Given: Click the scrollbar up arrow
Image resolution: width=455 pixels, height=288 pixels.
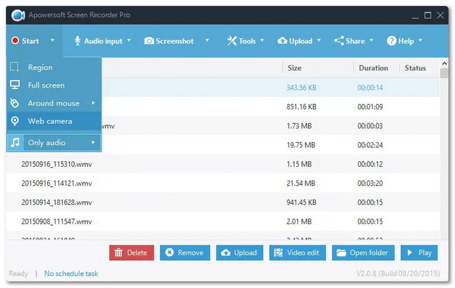Looking at the screenshot, I should point(444,63).
